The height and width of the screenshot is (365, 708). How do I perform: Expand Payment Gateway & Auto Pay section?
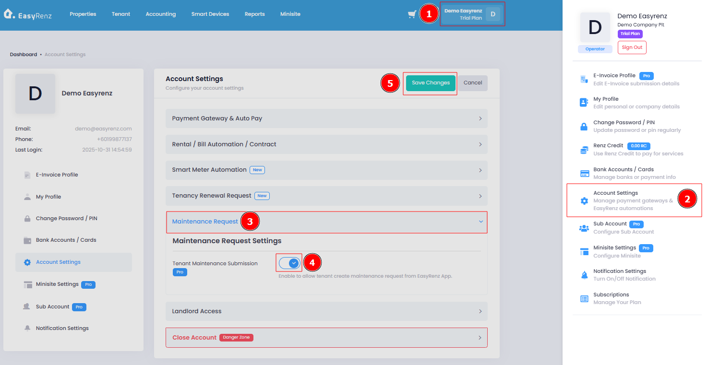pos(326,118)
